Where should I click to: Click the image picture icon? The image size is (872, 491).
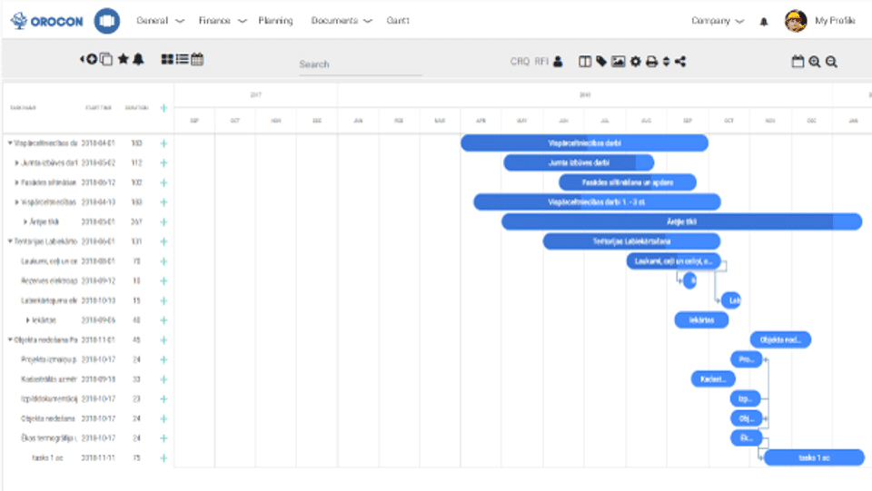tap(618, 62)
